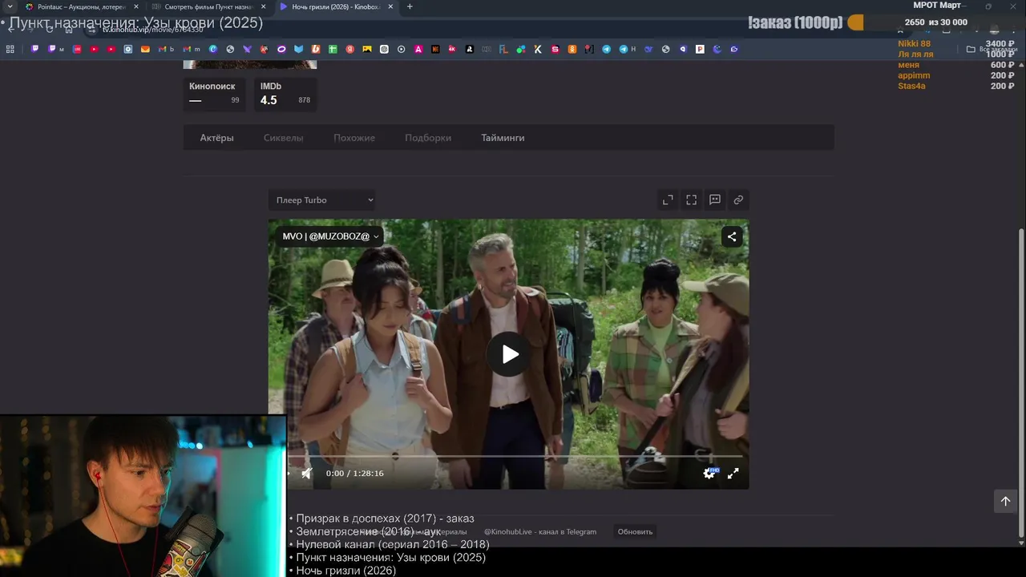
Task: Click the expand-player diagonal arrows icon above the video
Action: point(668,200)
